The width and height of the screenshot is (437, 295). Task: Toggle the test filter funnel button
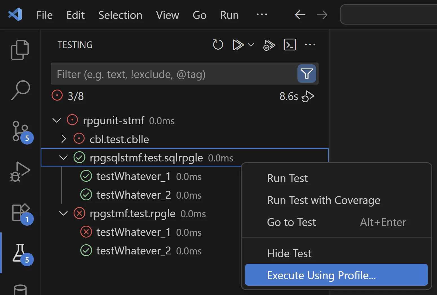coord(306,74)
